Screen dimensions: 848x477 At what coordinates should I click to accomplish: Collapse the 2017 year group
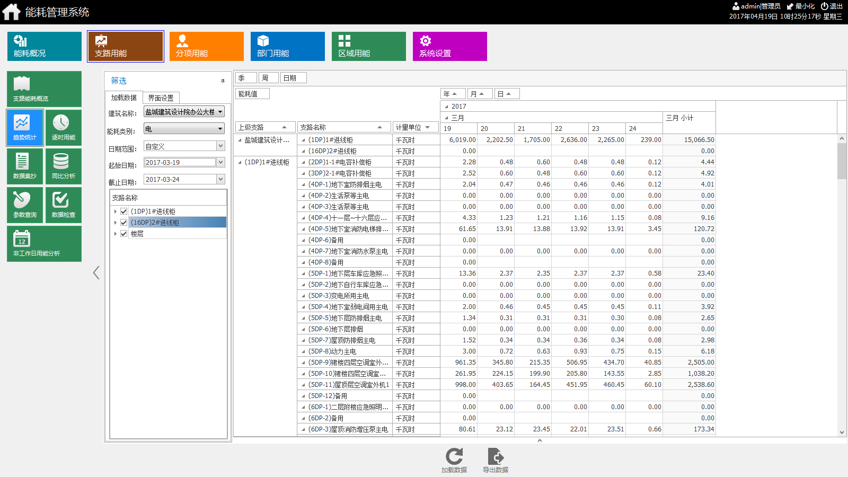pos(446,107)
